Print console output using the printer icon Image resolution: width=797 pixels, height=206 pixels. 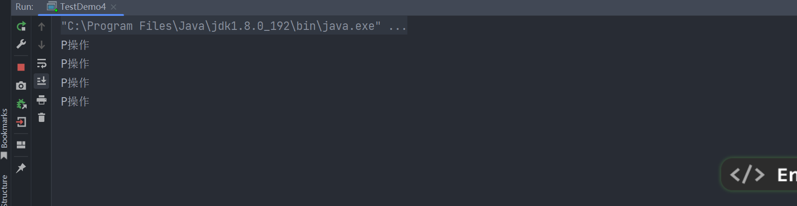click(x=42, y=99)
